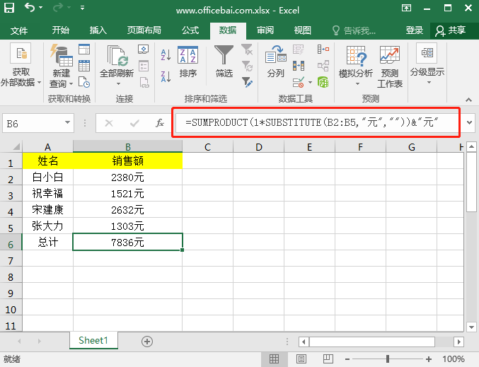The width and height of the screenshot is (479, 367).
Task: Click 预测工作表 forecast sheet
Action: [x=390, y=66]
